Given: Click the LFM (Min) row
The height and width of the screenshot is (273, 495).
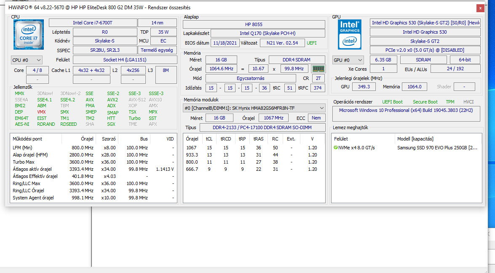Looking at the screenshot, I should click(x=94, y=148).
